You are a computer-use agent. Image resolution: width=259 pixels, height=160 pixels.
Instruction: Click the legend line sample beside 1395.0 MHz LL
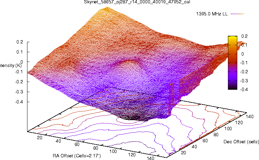click(237, 14)
